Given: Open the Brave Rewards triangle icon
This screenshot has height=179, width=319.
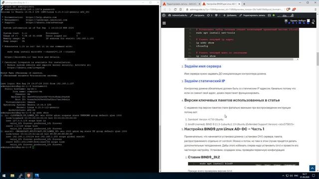Looking at the screenshot, I should (x=294, y=9).
